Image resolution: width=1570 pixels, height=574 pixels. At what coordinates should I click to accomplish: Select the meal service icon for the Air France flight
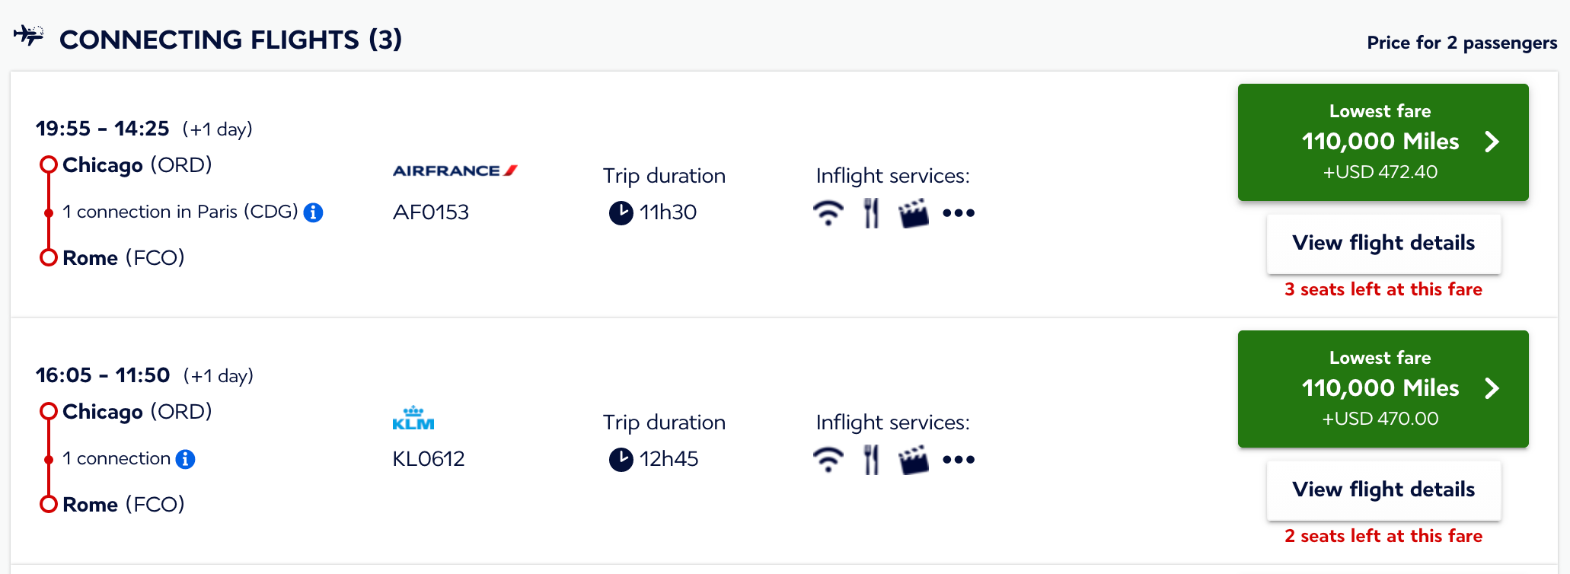point(871,212)
